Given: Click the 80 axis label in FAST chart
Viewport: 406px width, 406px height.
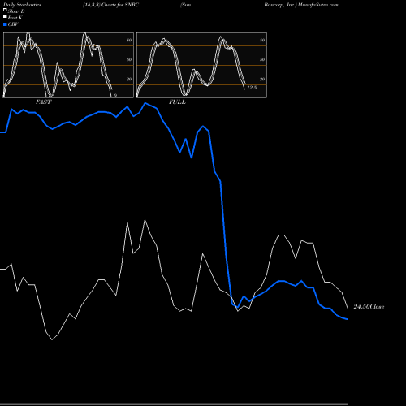Looking at the screenshot, I should [x=129, y=40].
